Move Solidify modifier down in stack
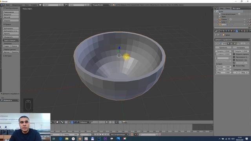 tap(244, 43)
